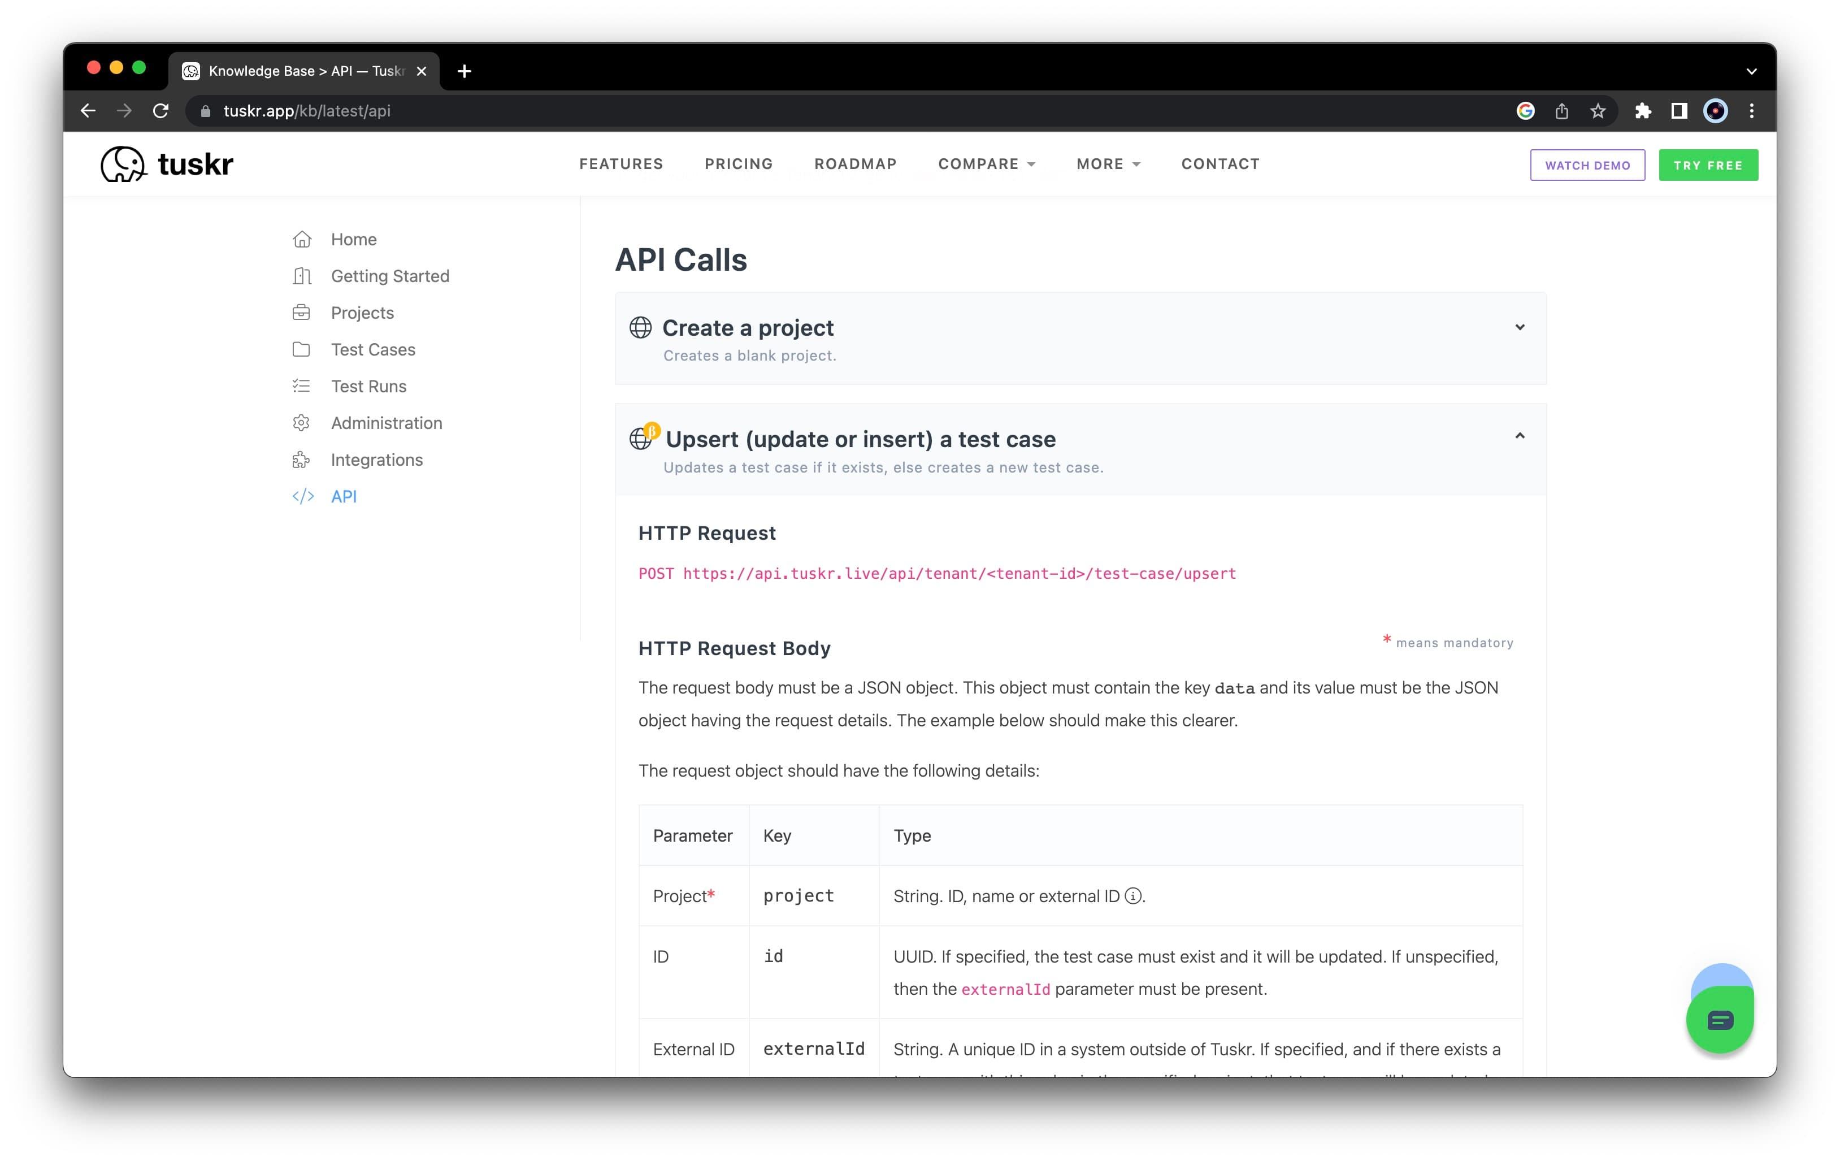This screenshot has width=1840, height=1161.
Task: Click the API sidebar icon
Action: click(x=302, y=496)
